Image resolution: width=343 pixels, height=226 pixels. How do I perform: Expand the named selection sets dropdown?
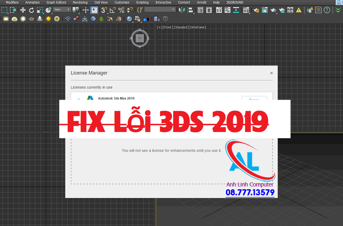pos(160,10)
